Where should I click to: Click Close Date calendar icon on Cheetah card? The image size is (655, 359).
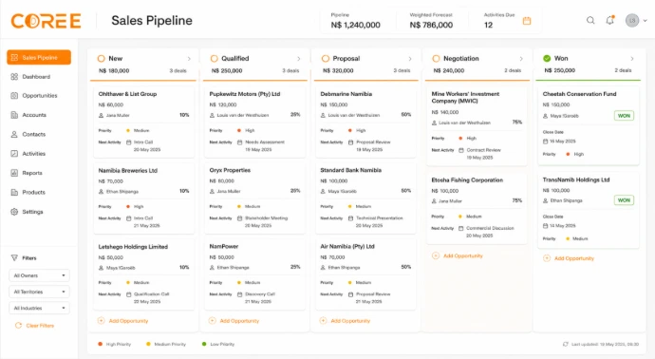(545, 142)
